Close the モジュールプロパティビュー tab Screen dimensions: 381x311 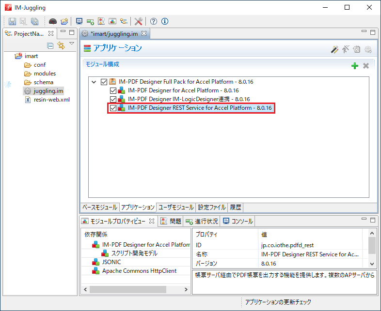point(152,221)
